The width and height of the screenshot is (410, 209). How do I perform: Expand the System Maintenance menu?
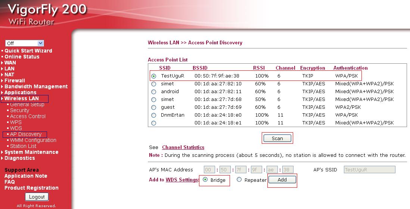[31, 152]
